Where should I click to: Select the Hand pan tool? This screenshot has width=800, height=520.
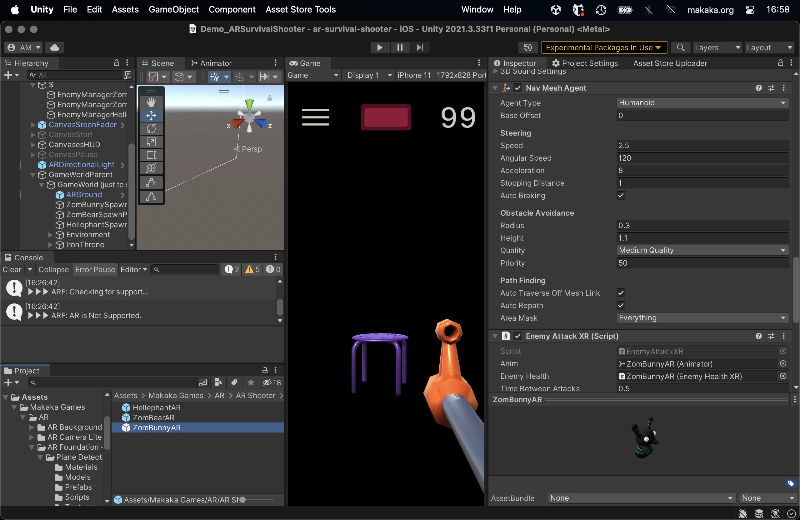(151, 102)
